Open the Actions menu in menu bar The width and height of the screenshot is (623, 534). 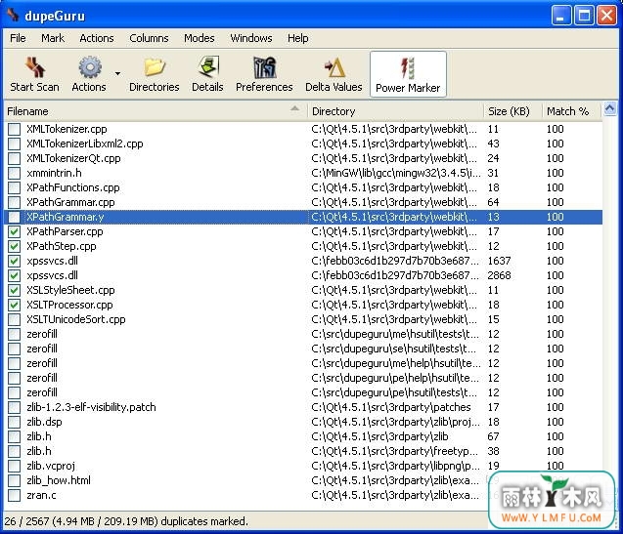pyautogui.click(x=97, y=38)
